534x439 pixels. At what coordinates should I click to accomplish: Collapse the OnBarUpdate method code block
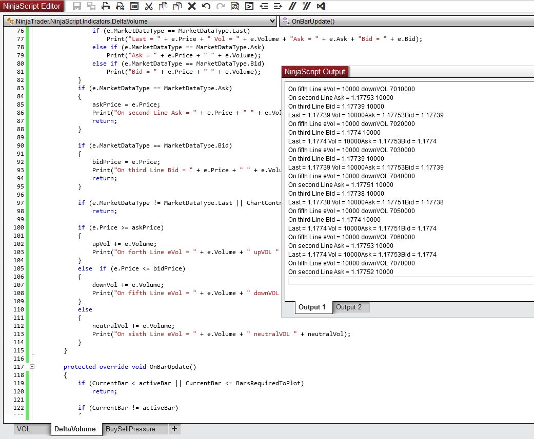pyautogui.click(x=32, y=367)
